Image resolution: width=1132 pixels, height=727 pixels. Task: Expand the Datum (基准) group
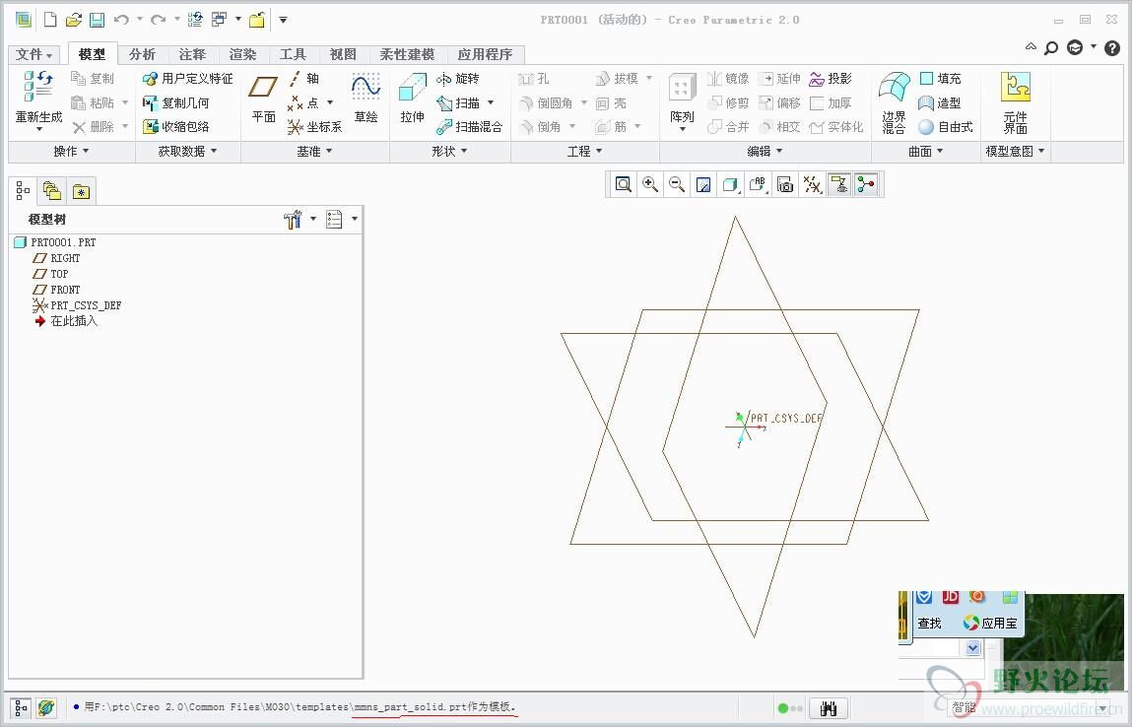point(314,151)
